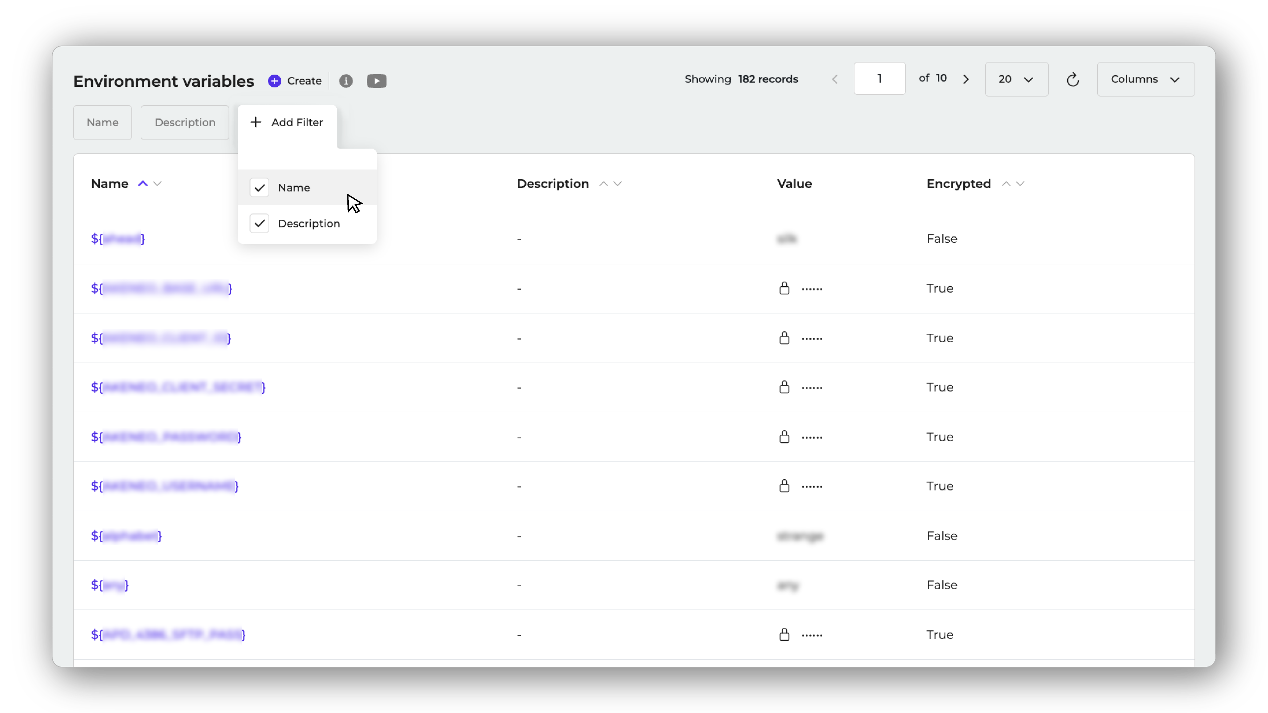Select Name entry in filter menu
The width and height of the screenshot is (1268, 713).
(294, 187)
